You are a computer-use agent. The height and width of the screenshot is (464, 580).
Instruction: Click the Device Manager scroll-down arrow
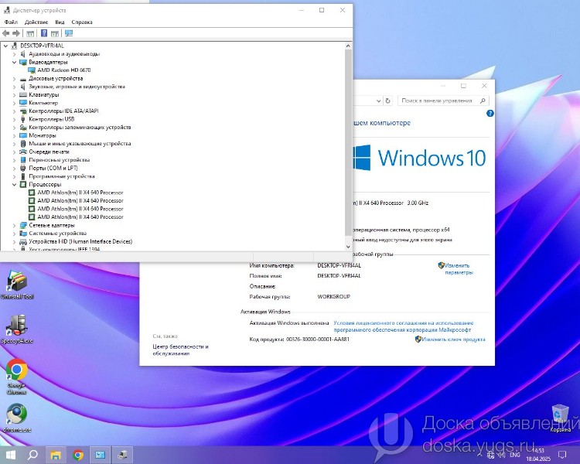348,247
